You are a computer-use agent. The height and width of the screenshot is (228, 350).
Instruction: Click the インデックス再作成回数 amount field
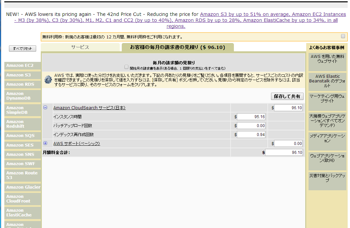[251, 134]
